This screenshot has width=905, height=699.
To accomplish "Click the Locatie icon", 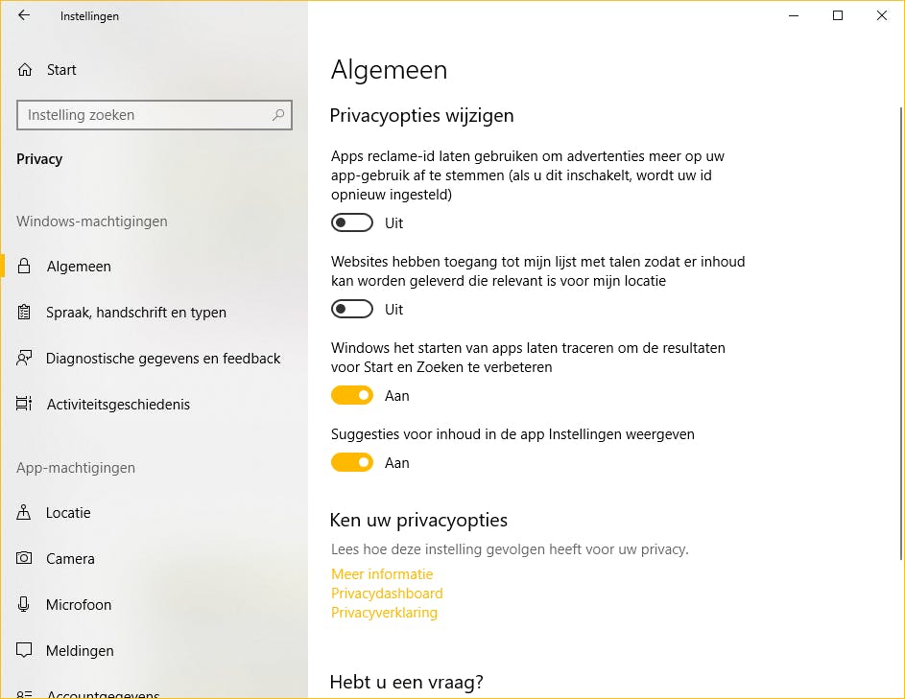I will [x=25, y=513].
